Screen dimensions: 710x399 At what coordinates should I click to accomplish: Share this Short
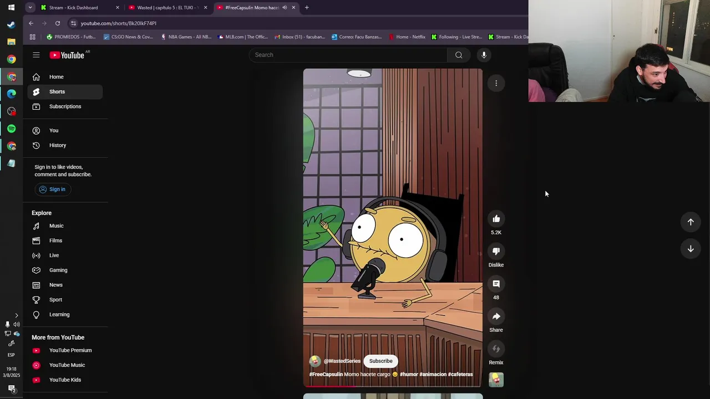[x=496, y=316]
